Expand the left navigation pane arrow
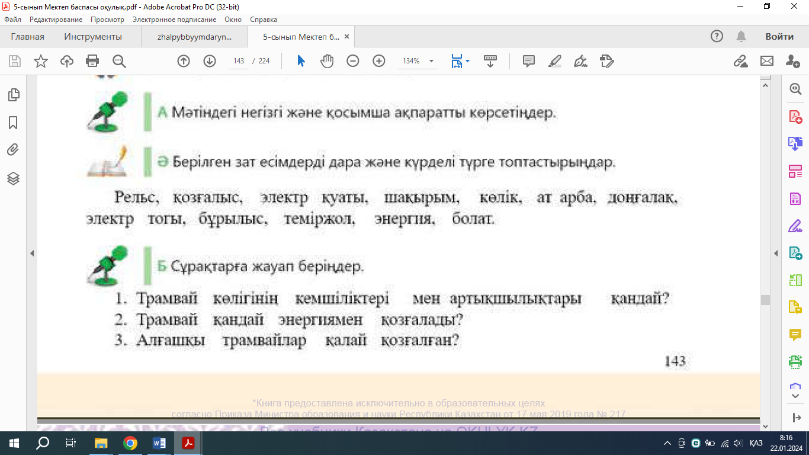The height and width of the screenshot is (455, 809). click(x=33, y=254)
